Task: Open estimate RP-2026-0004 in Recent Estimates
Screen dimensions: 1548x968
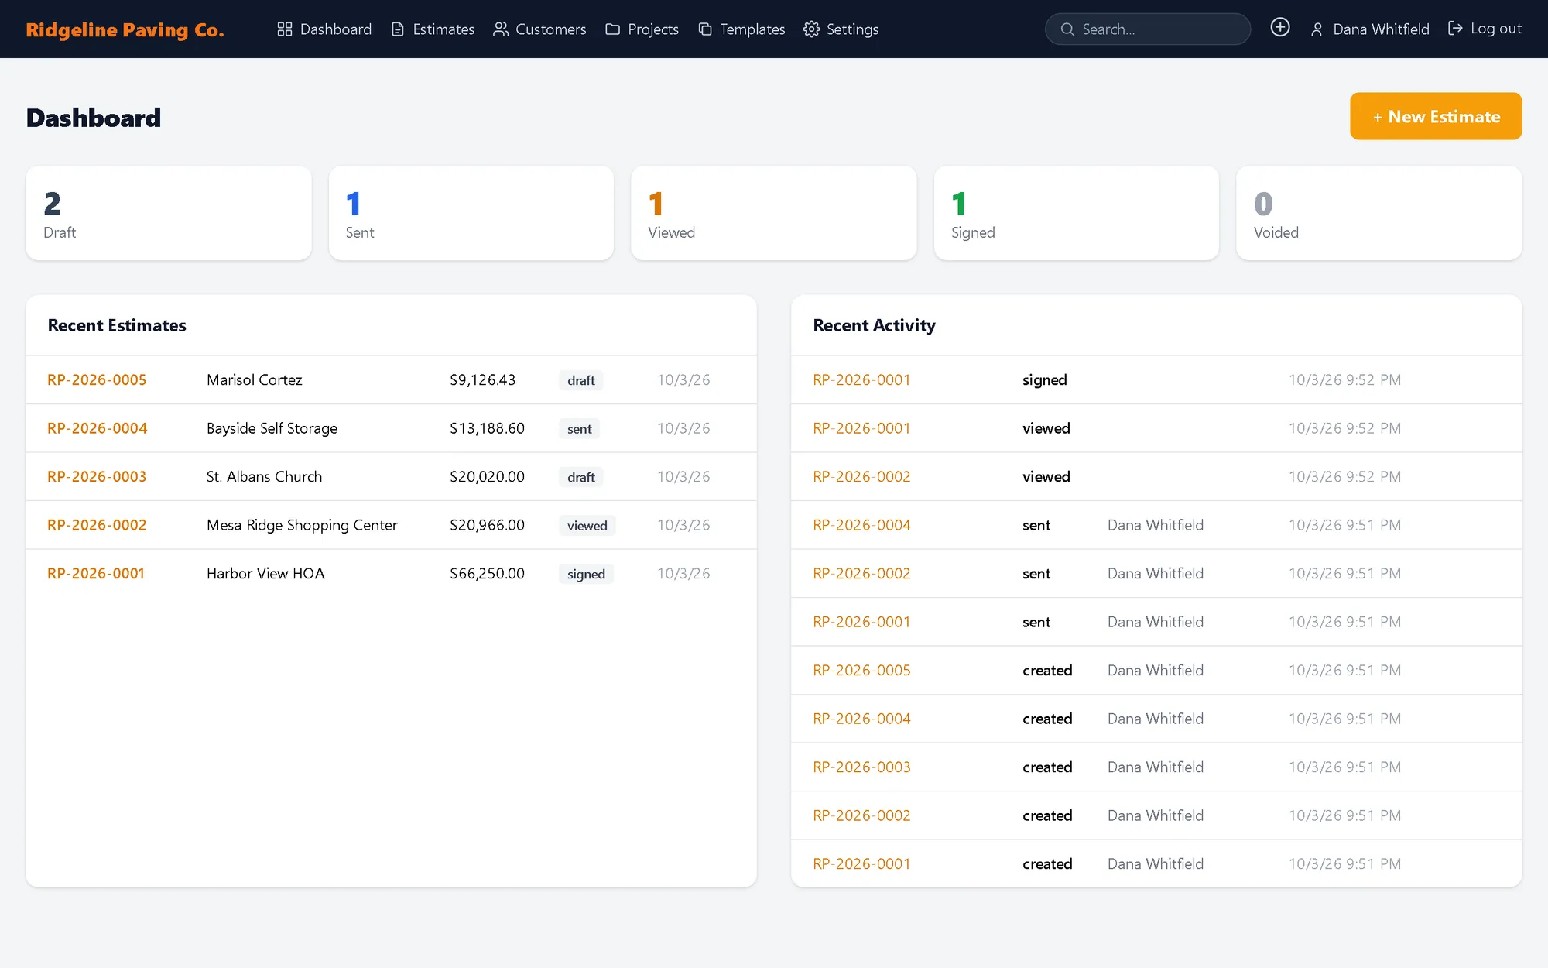Action: click(x=98, y=428)
